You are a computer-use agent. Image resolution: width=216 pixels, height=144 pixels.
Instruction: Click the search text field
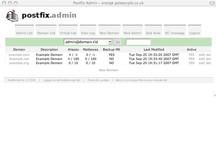pyautogui.click(x=138, y=42)
